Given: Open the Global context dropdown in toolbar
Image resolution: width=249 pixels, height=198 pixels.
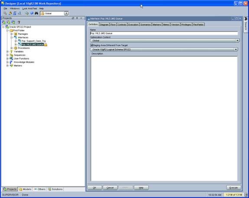Looking at the screenshot, I should (66, 13).
